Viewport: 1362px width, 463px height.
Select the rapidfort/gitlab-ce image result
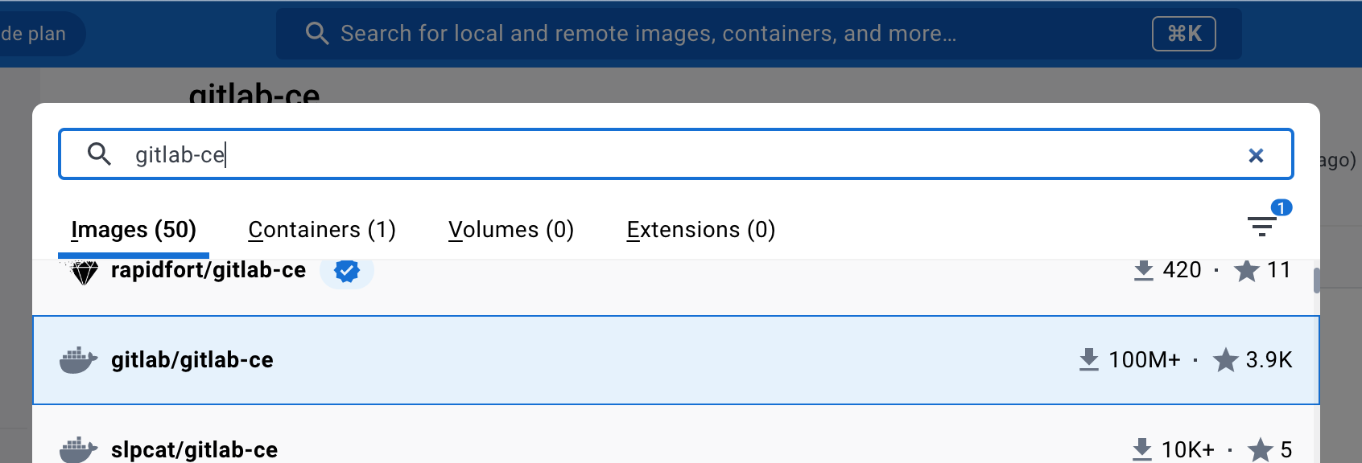pos(675,286)
